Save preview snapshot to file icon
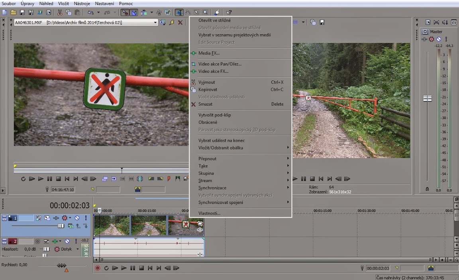Screen dimensions: 459x280 click(x=322, y=22)
